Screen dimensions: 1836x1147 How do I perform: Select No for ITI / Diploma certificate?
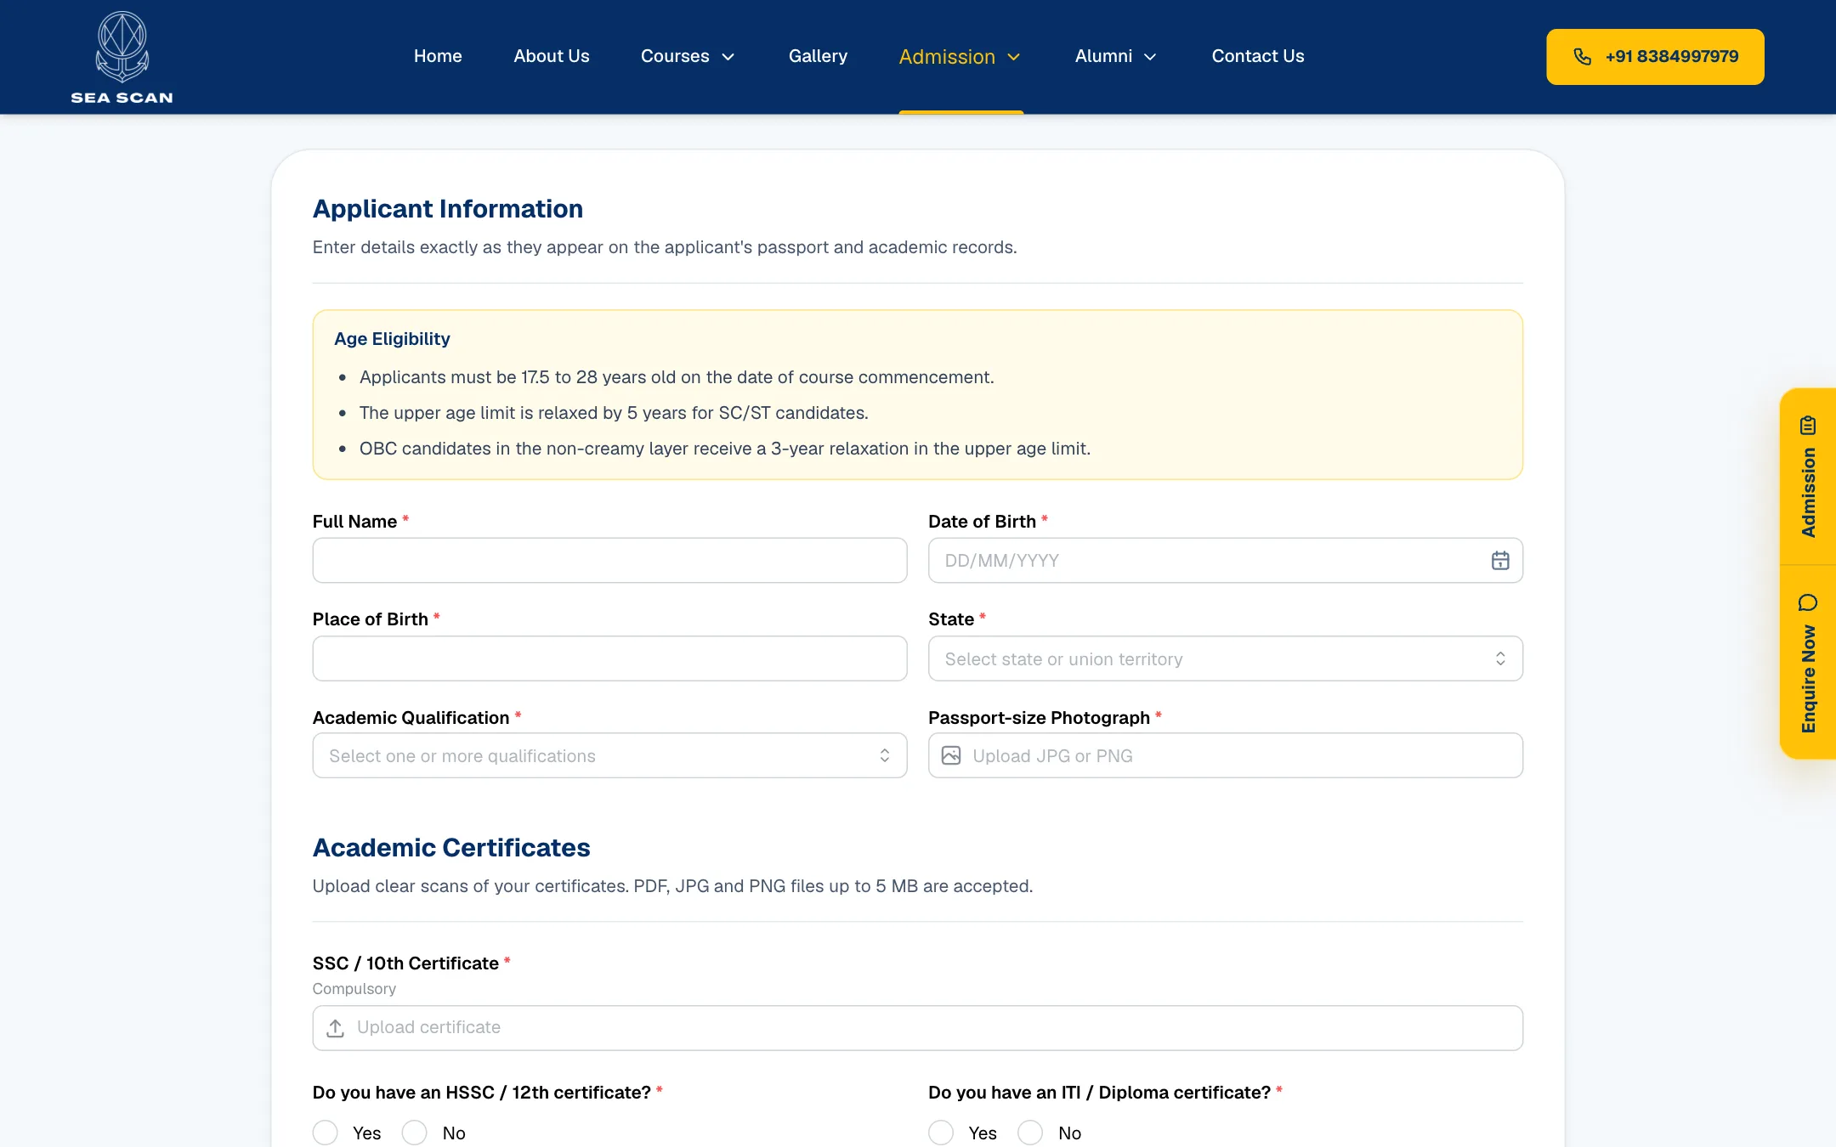click(1030, 1133)
